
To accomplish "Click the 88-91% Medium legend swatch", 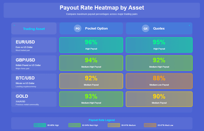I will tap(114, 125).
